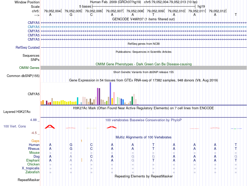The width and height of the screenshot is (247, 186).
Task: Select the Layered H3K27Ac track label
Action: click(17, 112)
